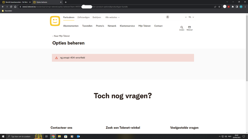This screenshot has width=248, height=139.
Task: Go back via Naar Mijn Telenet link
Action: click(61, 36)
